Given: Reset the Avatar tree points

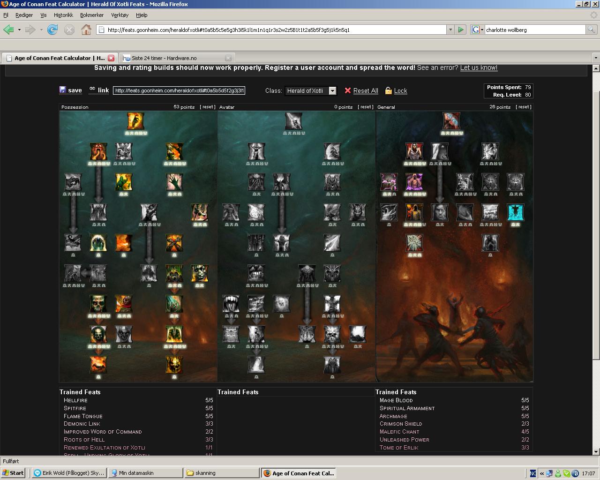Looking at the screenshot, I should tap(366, 107).
